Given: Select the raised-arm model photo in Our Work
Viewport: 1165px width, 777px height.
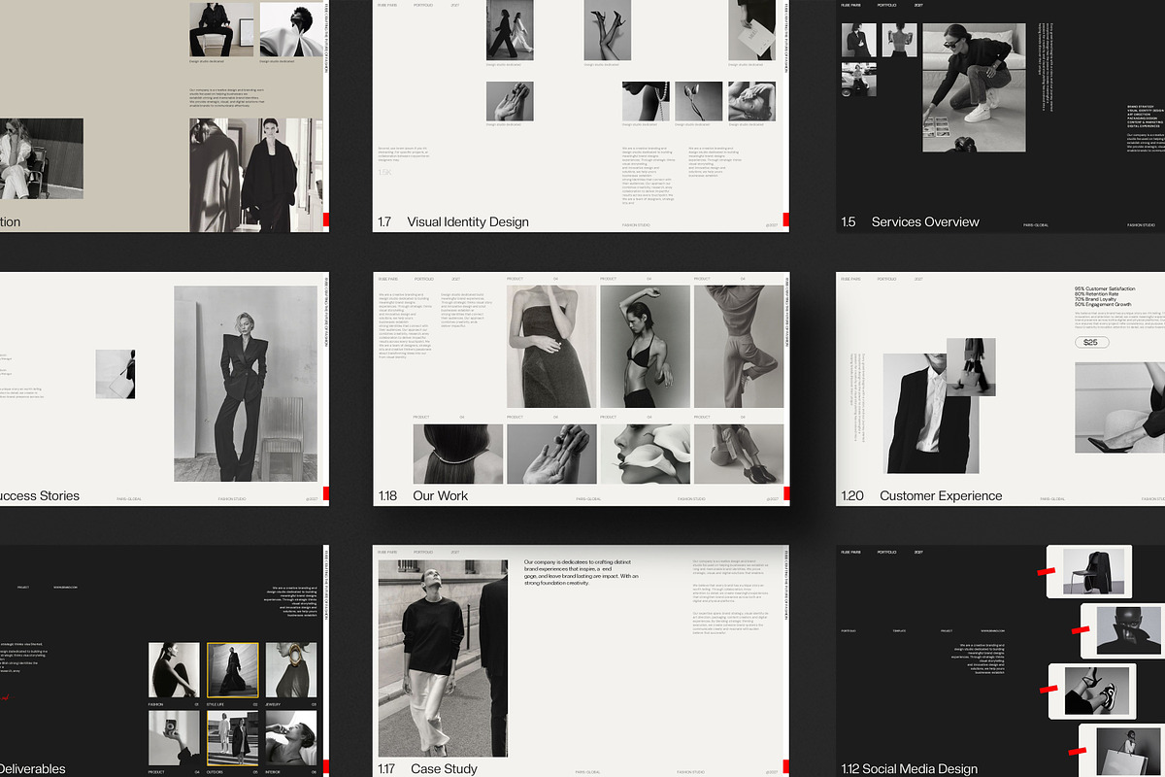Looking at the screenshot, I should [x=645, y=346].
